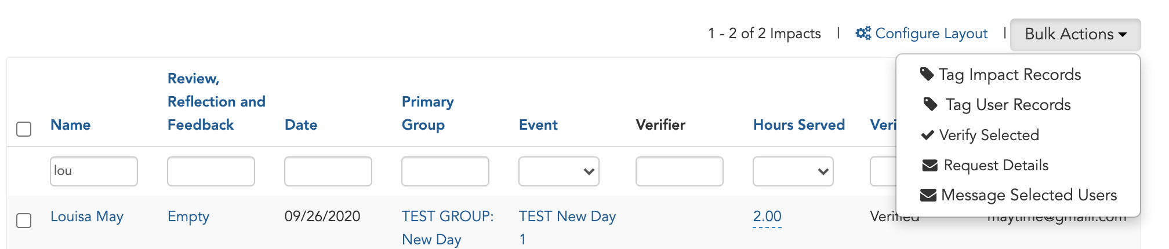Click the tag icon beside Tag User Records
The height and width of the screenshot is (249, 1169).
(x=930, y=104)
